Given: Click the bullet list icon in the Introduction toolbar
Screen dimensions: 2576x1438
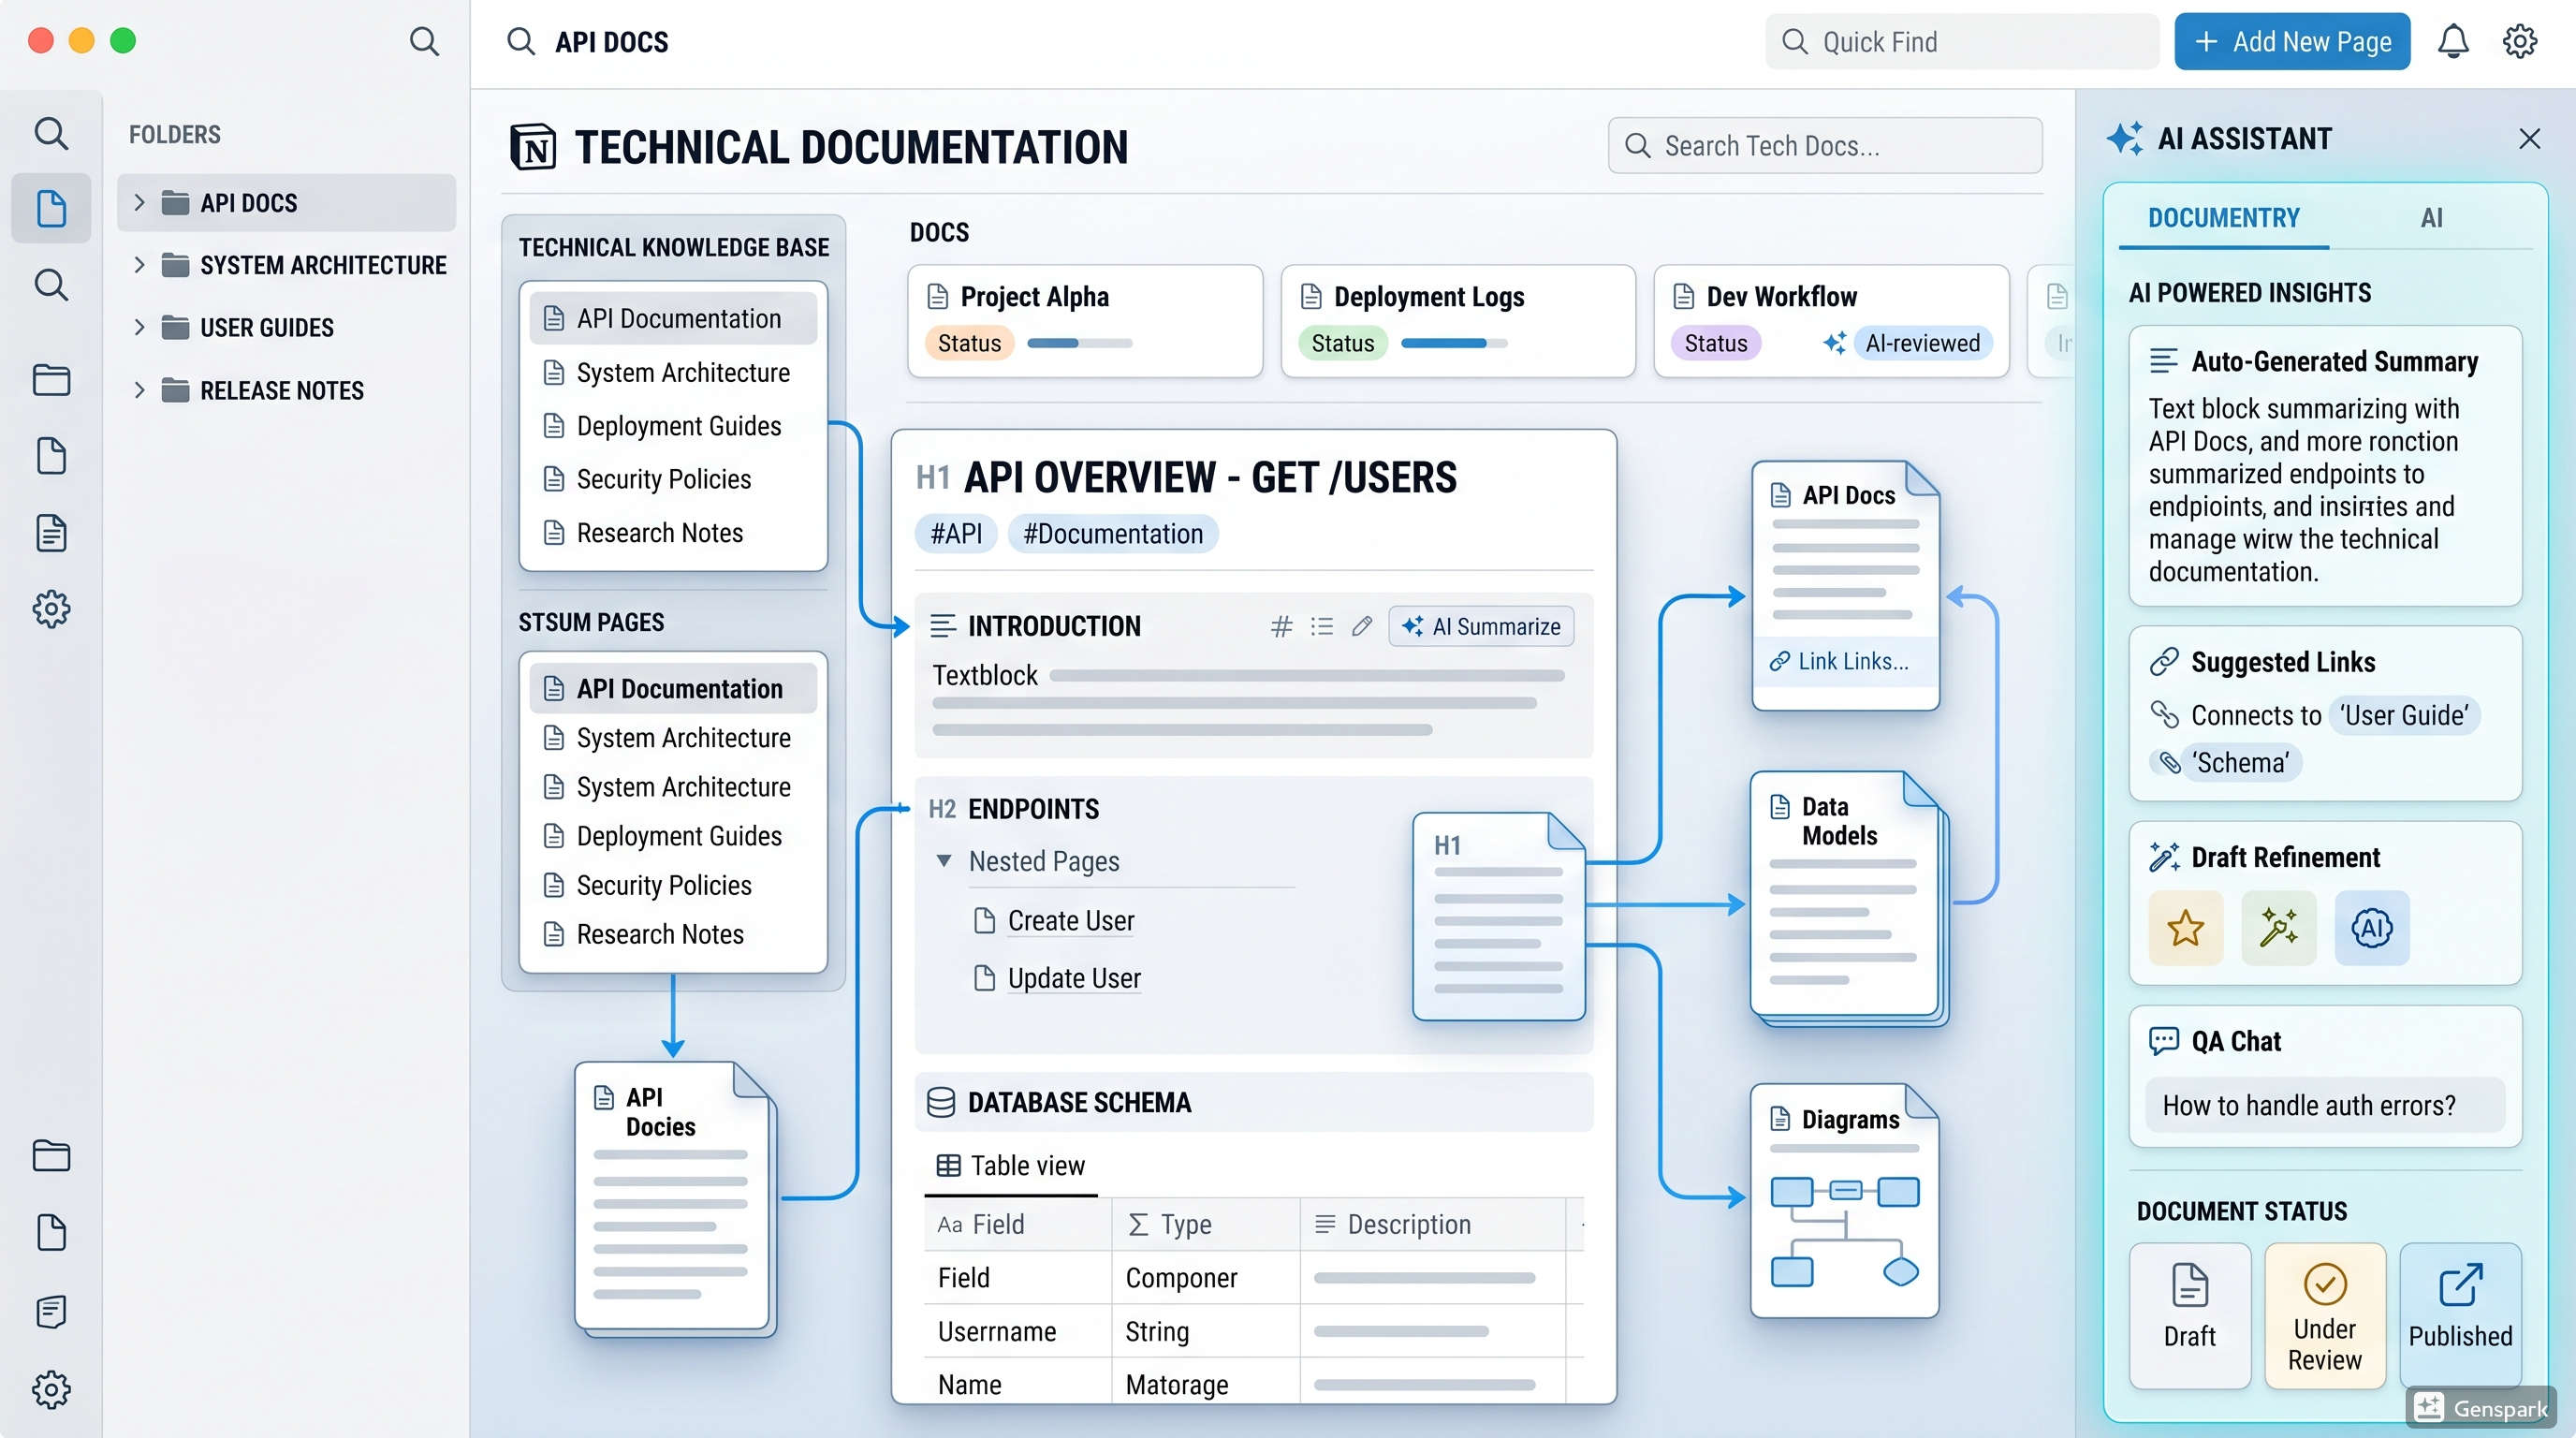Looking at the screenshot, I should tap(1322, 626).
